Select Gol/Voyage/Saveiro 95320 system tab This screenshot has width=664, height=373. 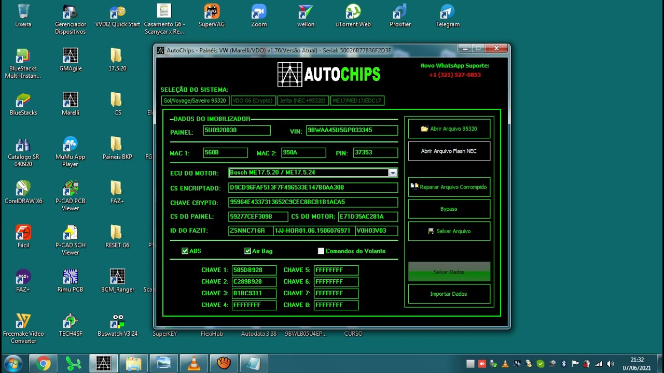(195, 101)
